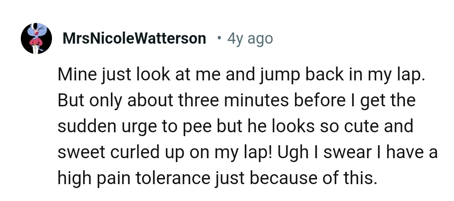Click the line starting "high pain tolerance"
Viewport: 454px width, 201px height.
tap(217, 178)
